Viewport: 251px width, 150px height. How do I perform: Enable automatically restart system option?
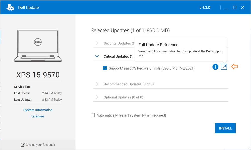click(93, 115)
